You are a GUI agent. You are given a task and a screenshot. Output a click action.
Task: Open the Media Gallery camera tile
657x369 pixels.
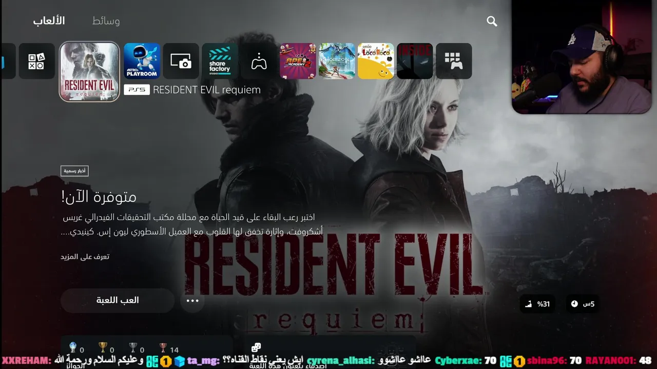point(181,61)
